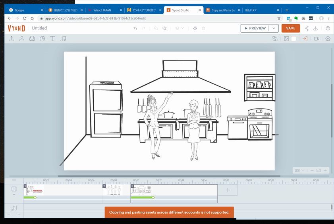Expand the scene track chevron
Image resolution: width=334 pixels, height=224 pixels.
[x=14, y=195]
